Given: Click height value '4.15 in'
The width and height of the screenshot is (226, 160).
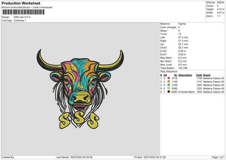Looking at the screenshot, I should (x=221, y=9).
